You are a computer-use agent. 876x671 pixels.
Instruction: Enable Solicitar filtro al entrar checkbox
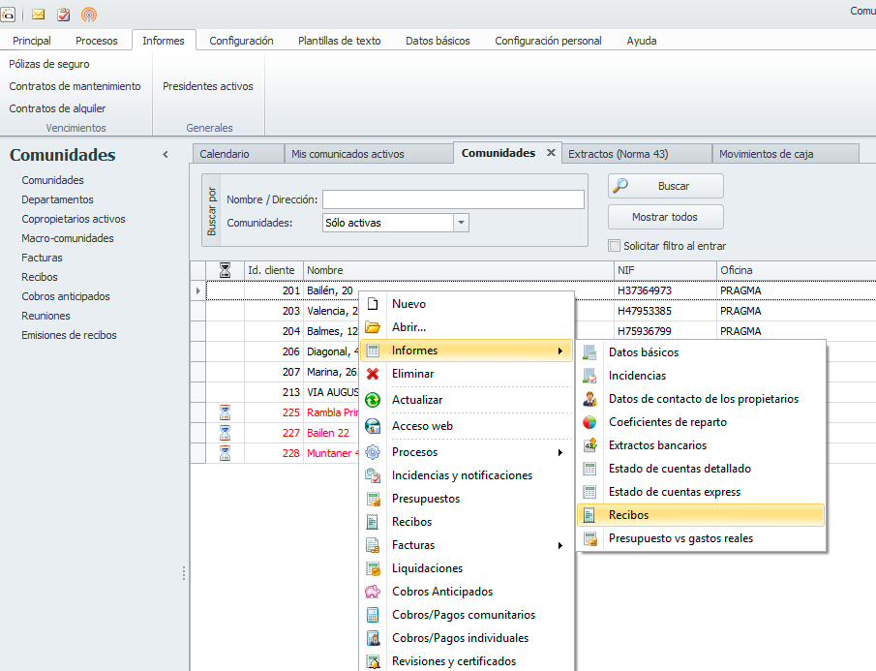coord(614,246)
